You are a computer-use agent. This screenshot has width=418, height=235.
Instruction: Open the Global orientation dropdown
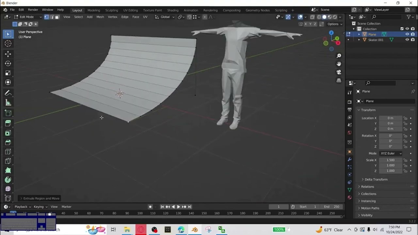click(165, 17)
